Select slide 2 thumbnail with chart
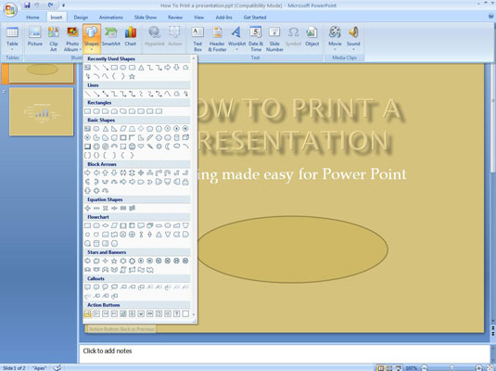 41,111
